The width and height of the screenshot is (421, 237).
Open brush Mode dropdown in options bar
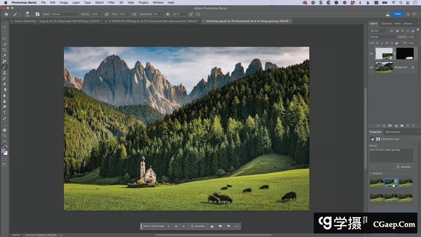[64, 14]
